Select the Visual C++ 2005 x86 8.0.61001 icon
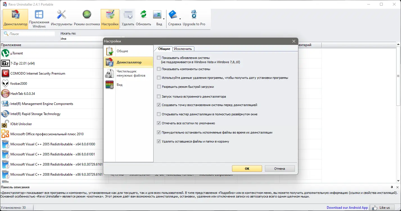 5,154
